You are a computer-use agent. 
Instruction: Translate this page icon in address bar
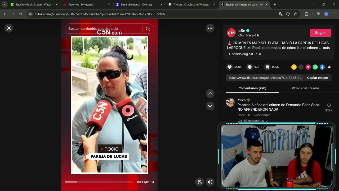click(281, 14)
